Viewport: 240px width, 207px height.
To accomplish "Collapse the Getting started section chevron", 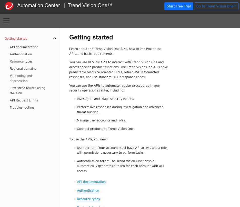I will point(55,38).
